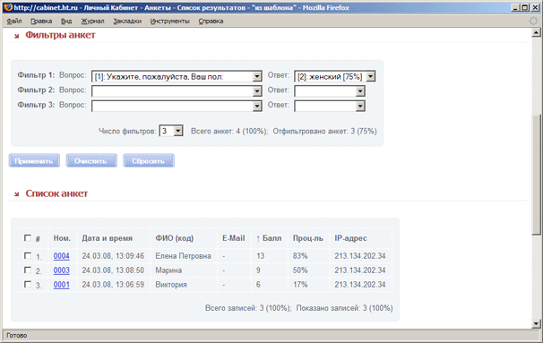Click the ФИО (код) column header

click(x=174, y=238)
